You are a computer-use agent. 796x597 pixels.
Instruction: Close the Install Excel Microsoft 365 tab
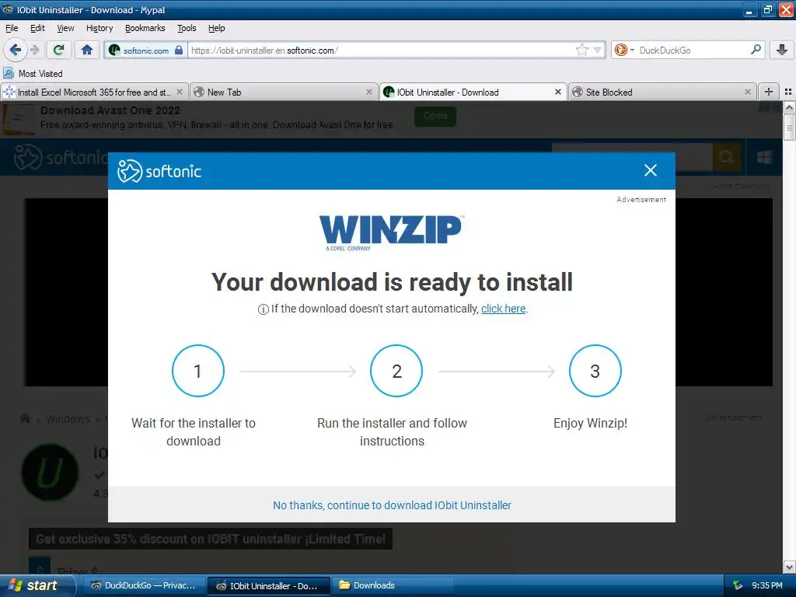pos(180,92)
